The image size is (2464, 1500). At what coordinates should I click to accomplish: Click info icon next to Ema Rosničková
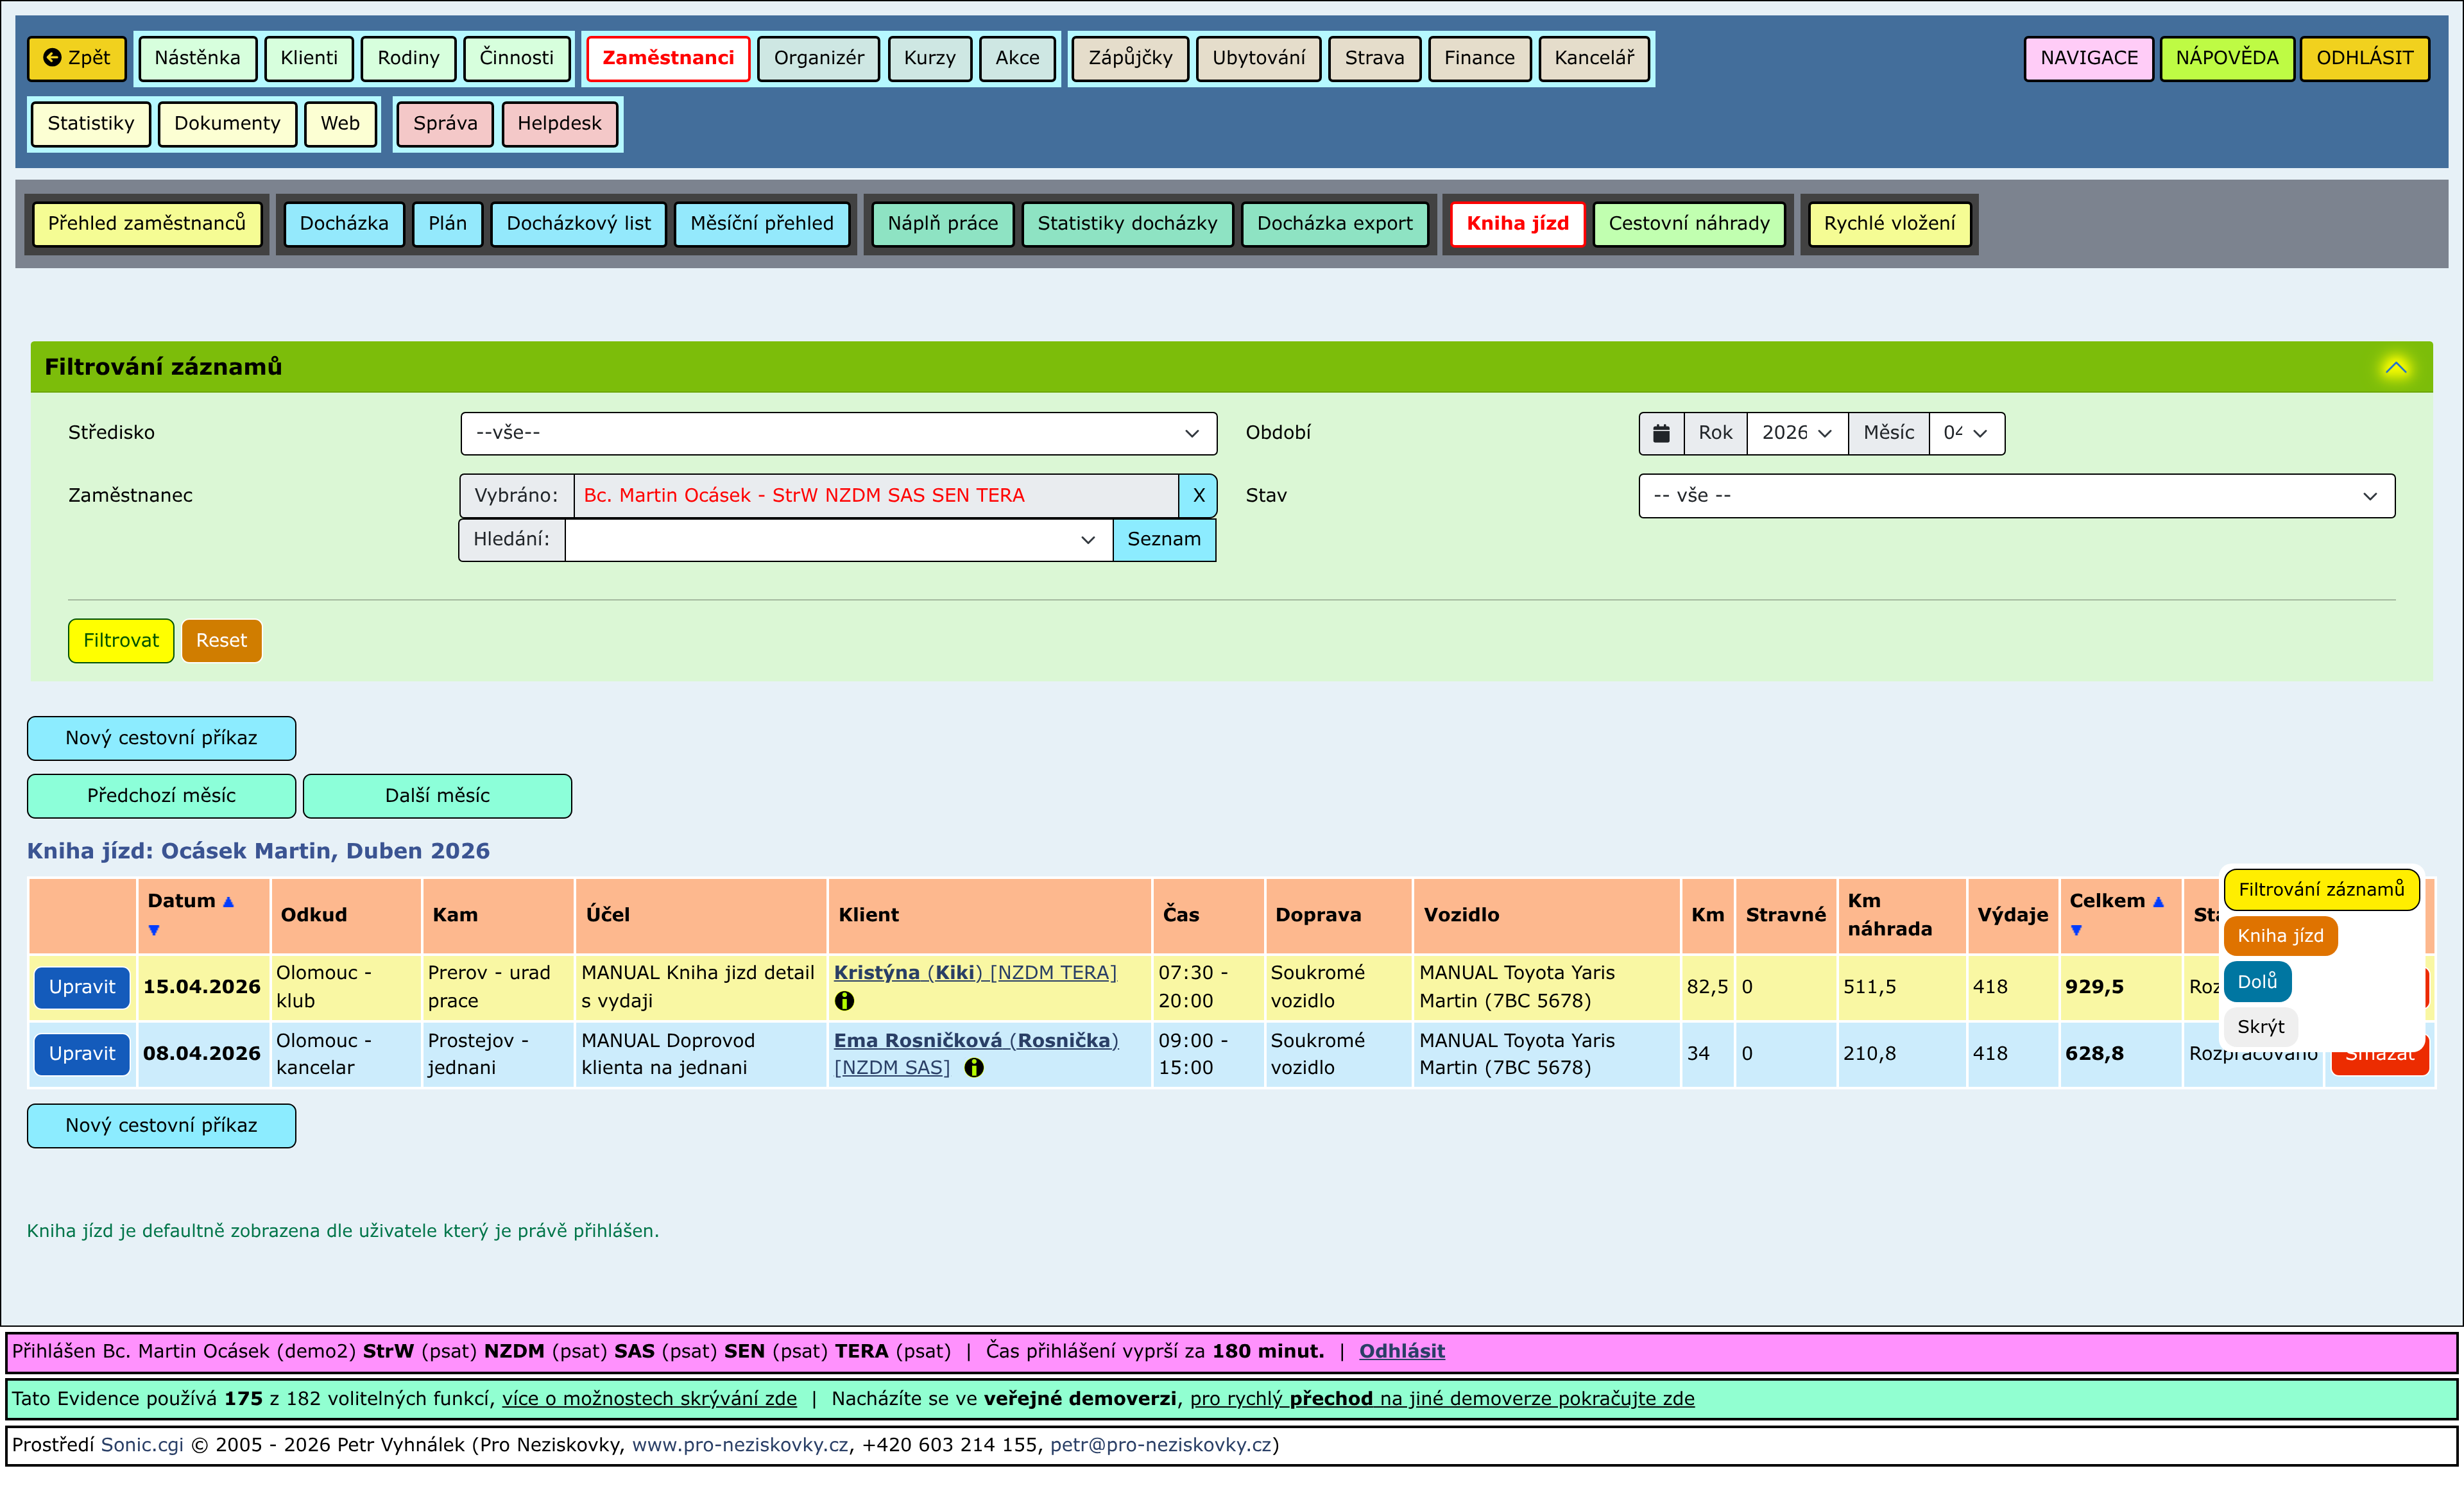tap(974, 1068)
